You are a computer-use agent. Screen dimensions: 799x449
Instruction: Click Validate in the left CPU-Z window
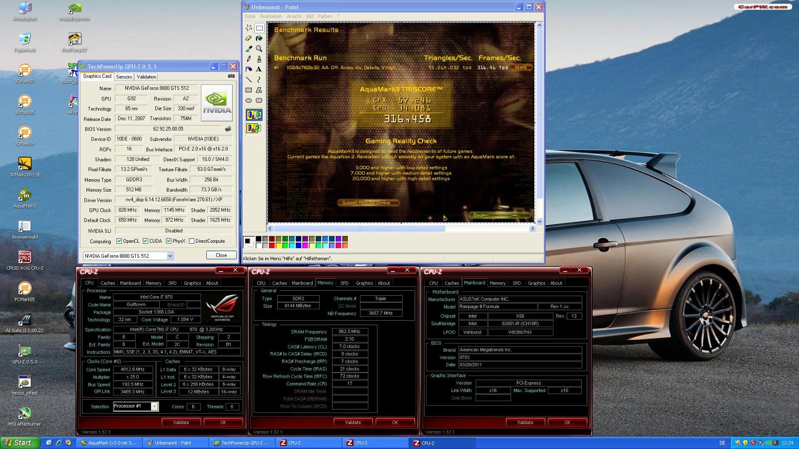pos(181,423)
